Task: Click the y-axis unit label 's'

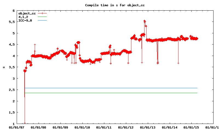Action: click(x=4, y=67)
